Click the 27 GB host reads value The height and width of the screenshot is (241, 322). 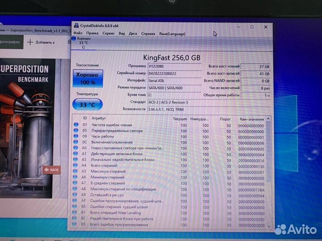256,66
